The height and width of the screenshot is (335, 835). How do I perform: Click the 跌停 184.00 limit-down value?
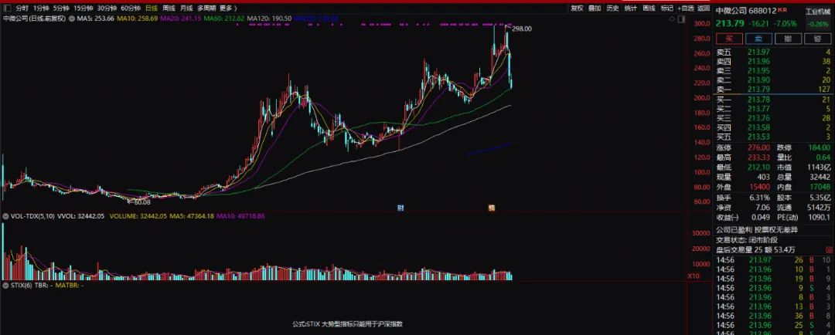820,147
